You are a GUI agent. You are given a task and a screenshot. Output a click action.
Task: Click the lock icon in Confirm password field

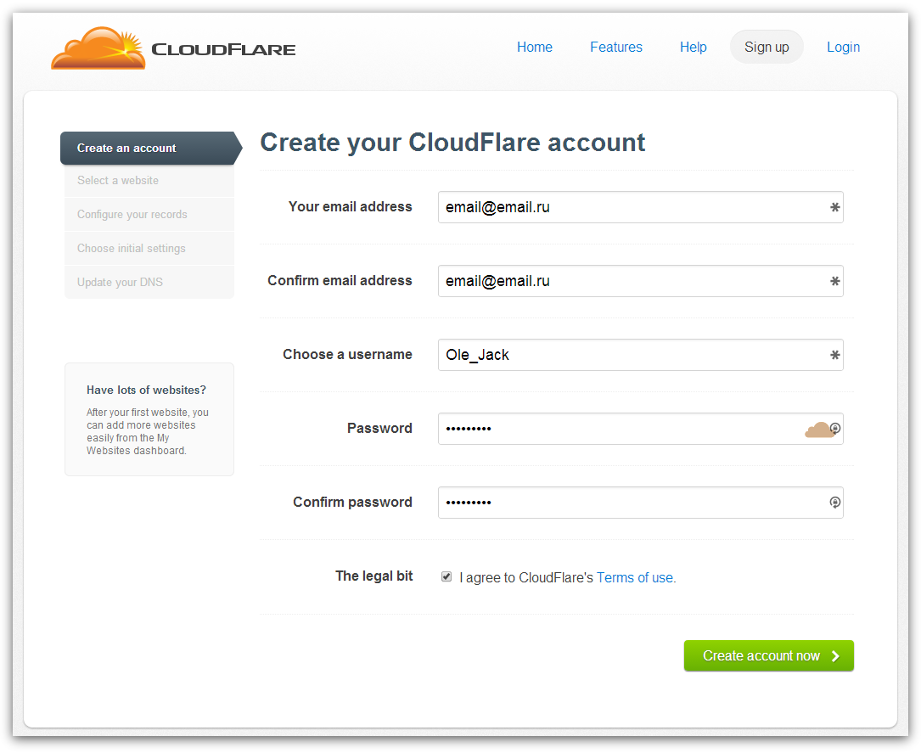[834, 503]
